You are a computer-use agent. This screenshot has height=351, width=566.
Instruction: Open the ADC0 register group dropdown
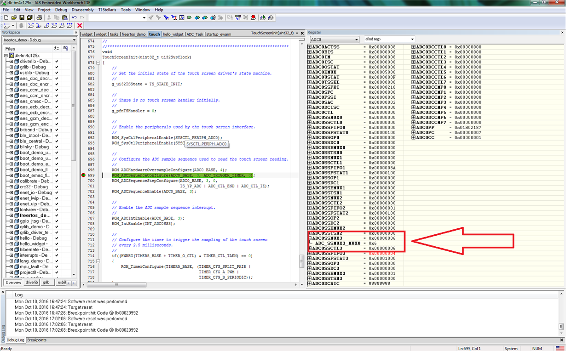coord(356,40)
